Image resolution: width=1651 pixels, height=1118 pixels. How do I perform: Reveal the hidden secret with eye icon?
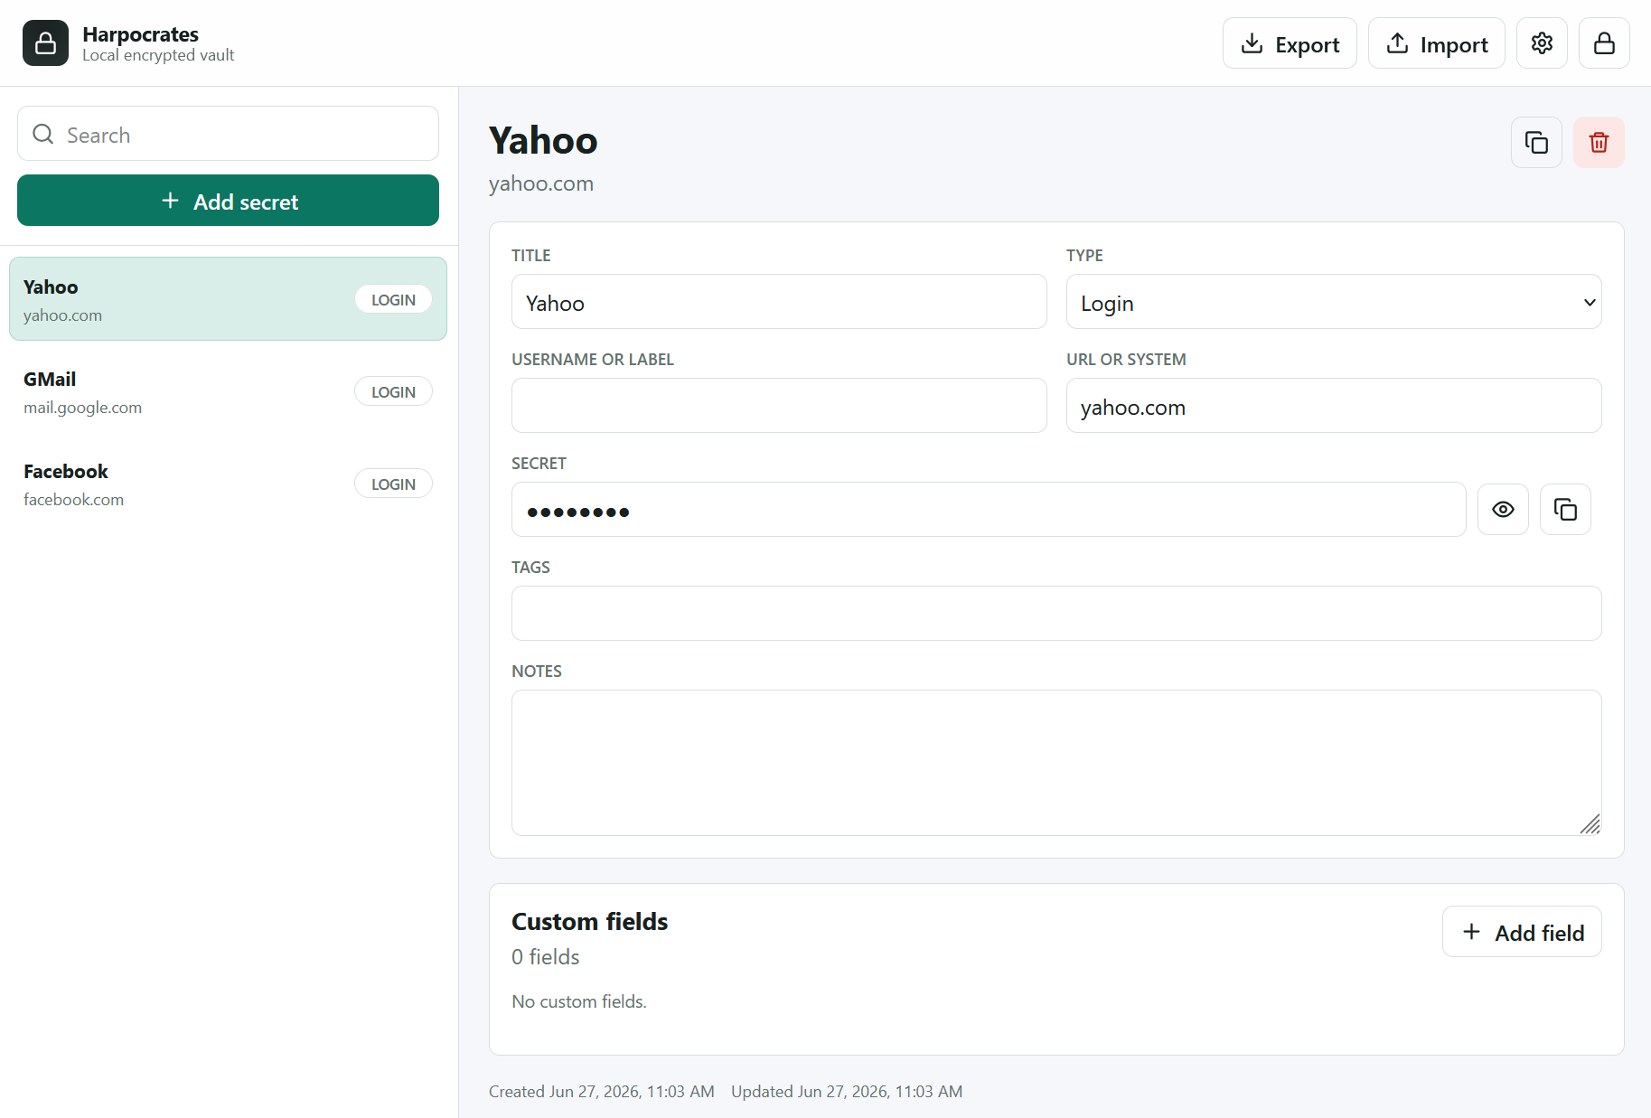(x=1503, y=510)
